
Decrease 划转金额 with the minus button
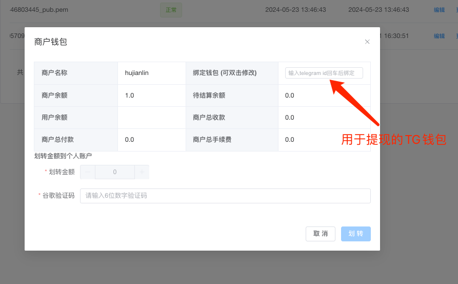pyautogui.click(x=88, y=172)
